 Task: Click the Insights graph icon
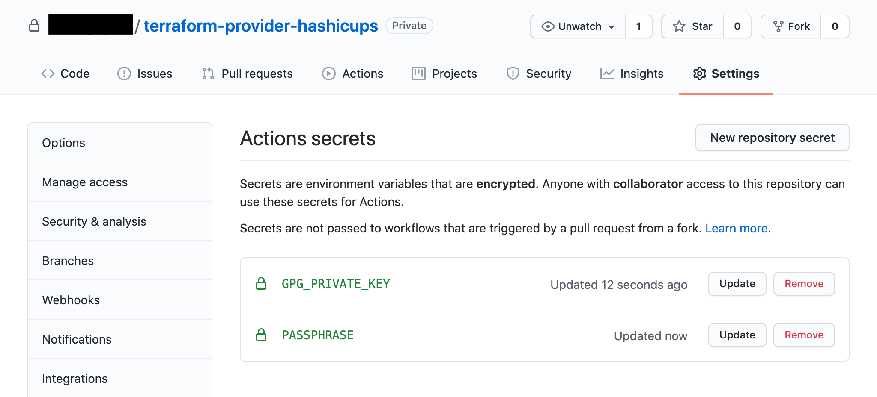(x=607, y=74)
